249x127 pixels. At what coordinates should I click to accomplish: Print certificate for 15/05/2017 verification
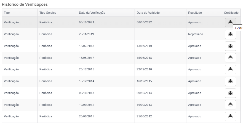pos(231,58)
